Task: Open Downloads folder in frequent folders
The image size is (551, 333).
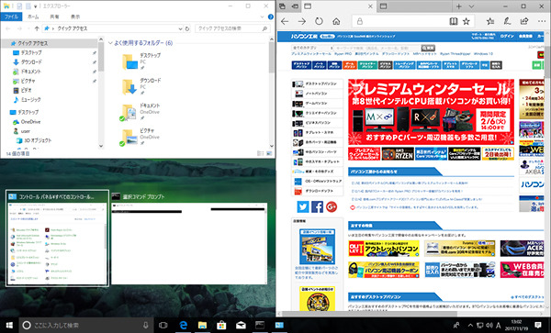Action: tap(142, 86)
